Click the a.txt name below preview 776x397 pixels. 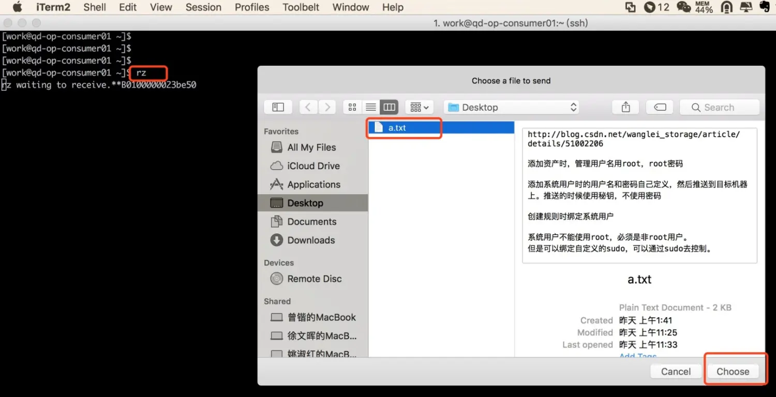(x=639, y=280)
